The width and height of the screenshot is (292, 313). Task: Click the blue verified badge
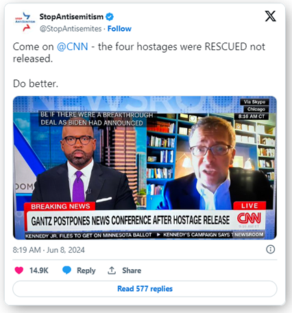coord(110,16)
